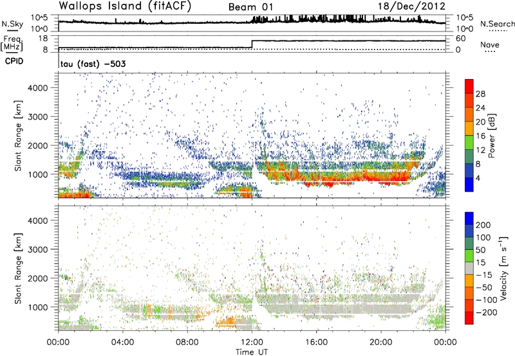Click the '20:00' time tick label

(x=380, y=343)
